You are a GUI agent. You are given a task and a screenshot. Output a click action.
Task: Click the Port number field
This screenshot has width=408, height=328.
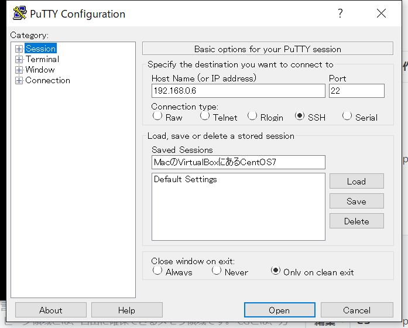coord(356,91)
